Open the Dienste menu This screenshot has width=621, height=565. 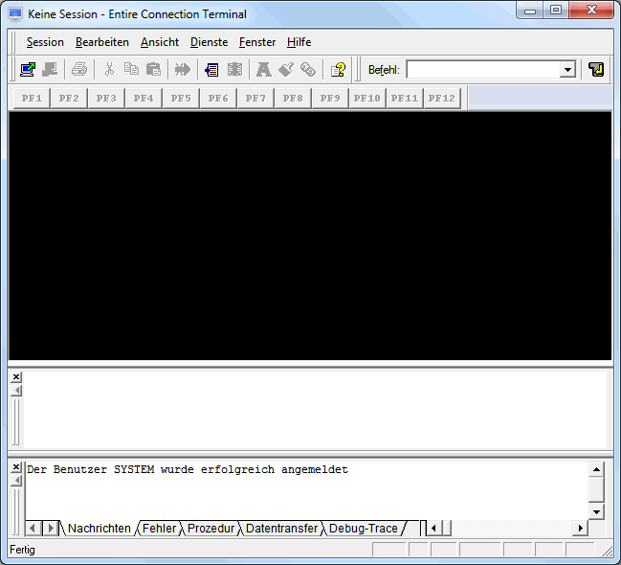click(x=209, y=42)
